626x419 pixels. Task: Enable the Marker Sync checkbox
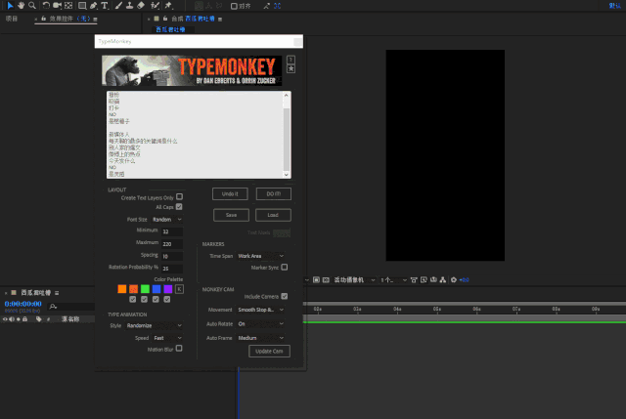pos(285,267)
